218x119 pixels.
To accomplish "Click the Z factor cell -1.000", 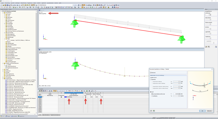I will pyautogui.click(x=101, y=97).
